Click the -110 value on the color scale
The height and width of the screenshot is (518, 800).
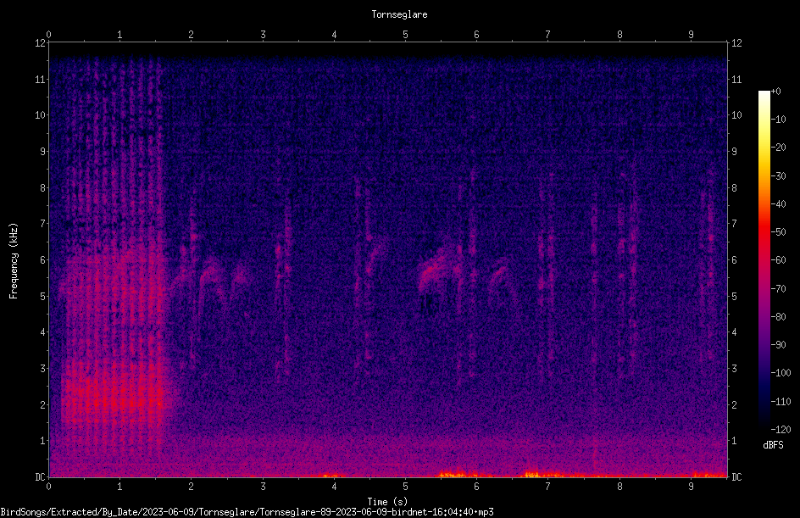781,402
